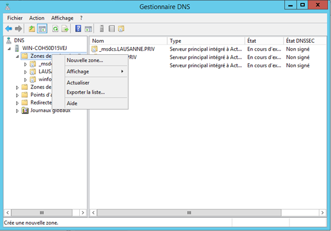Click the new record page toolbar icon
The width and height of the screenshot is (331, 231).
[112, 29]
